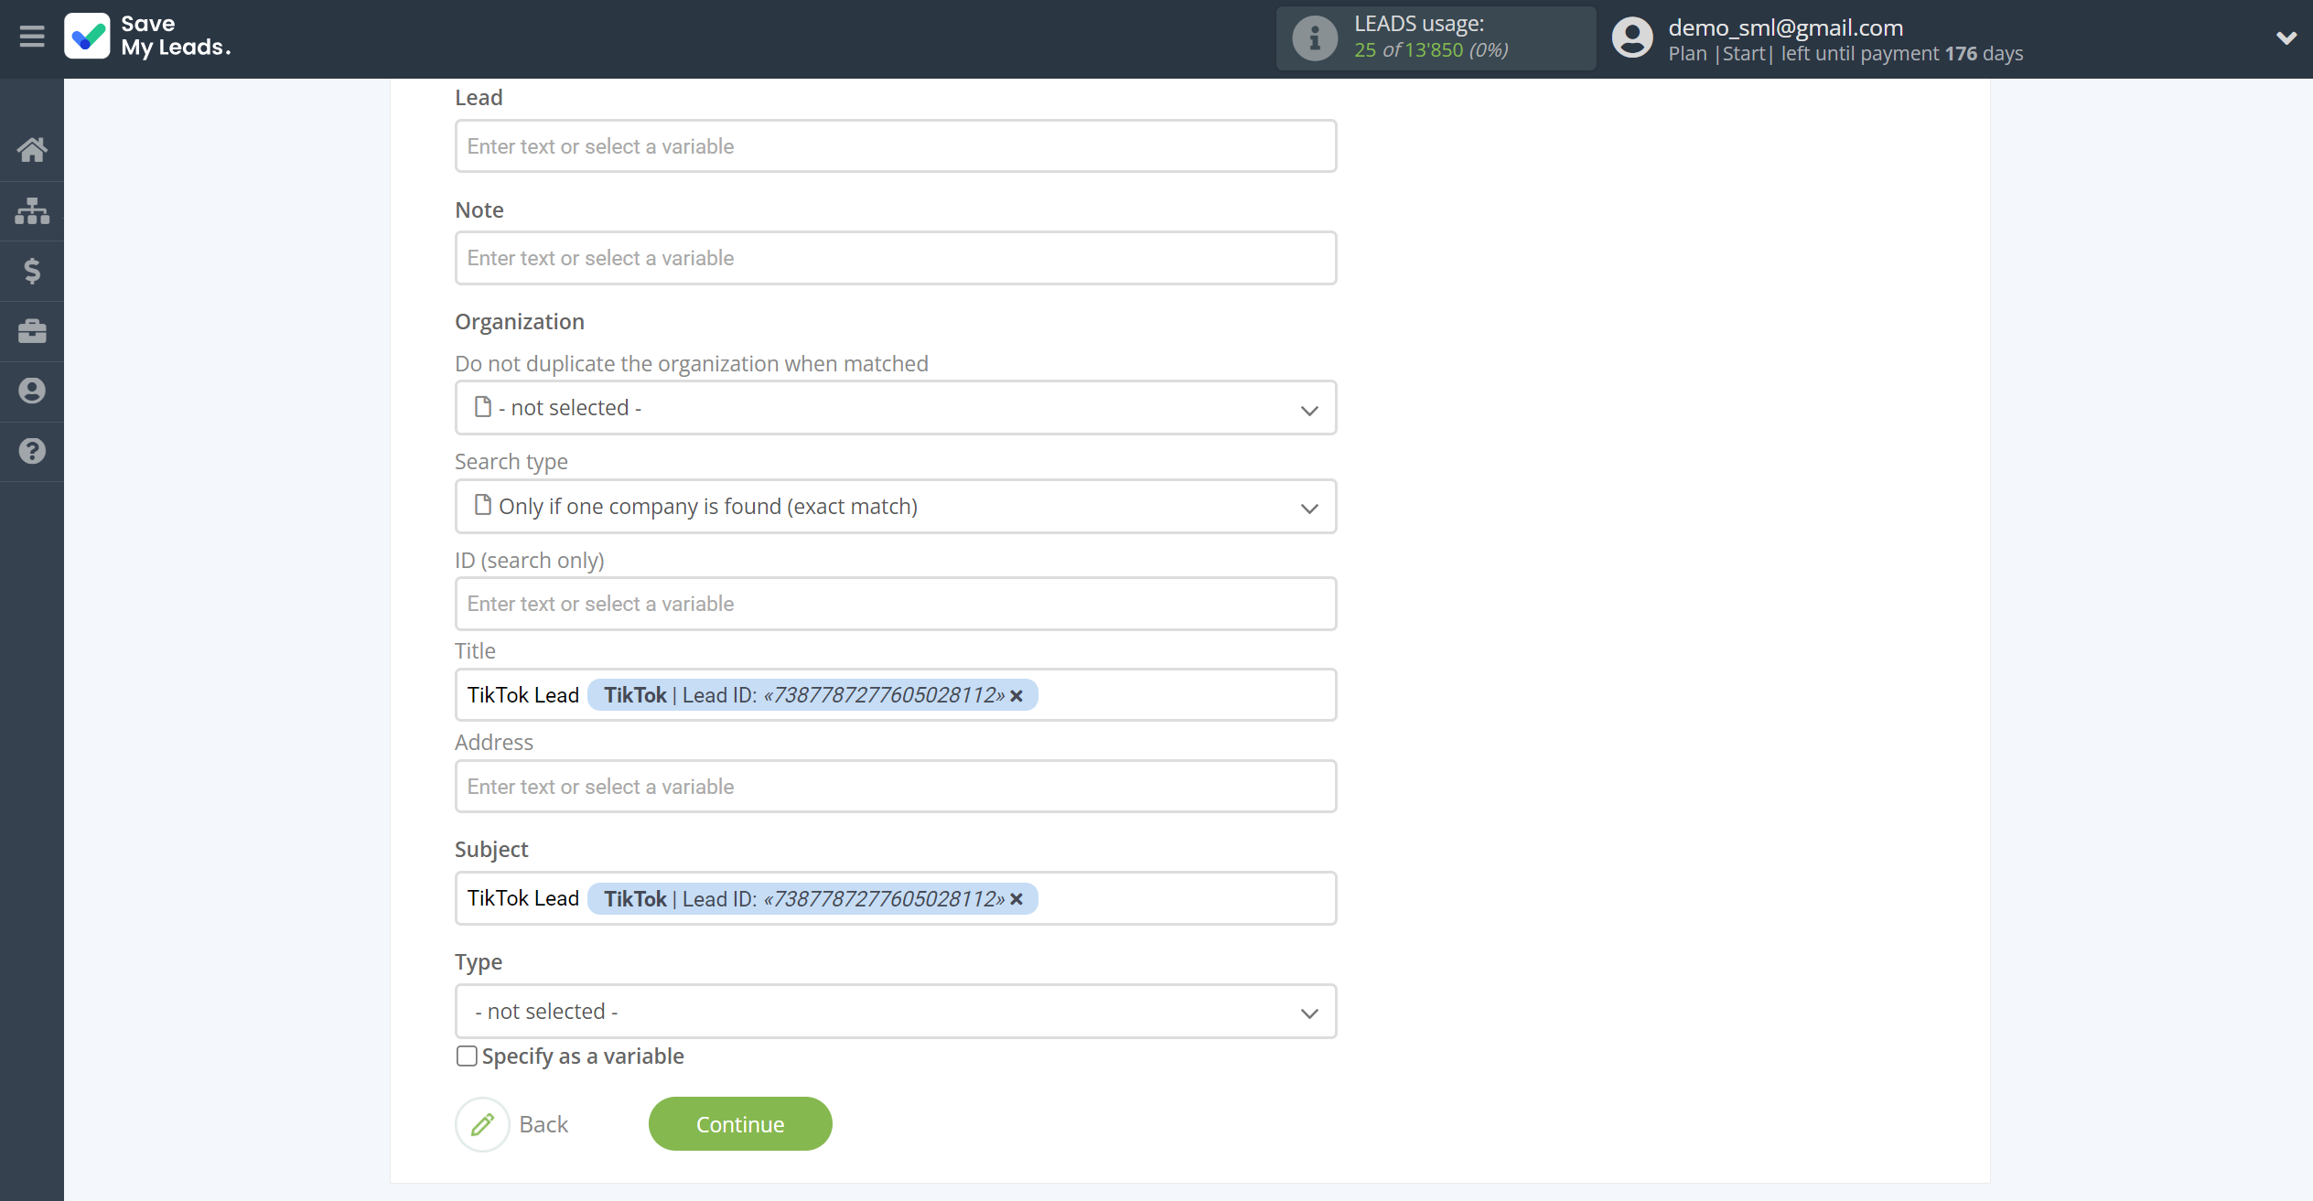
Task: Remove the TikTok Lead ID tag in Subject
Action: click(1016, 899)
